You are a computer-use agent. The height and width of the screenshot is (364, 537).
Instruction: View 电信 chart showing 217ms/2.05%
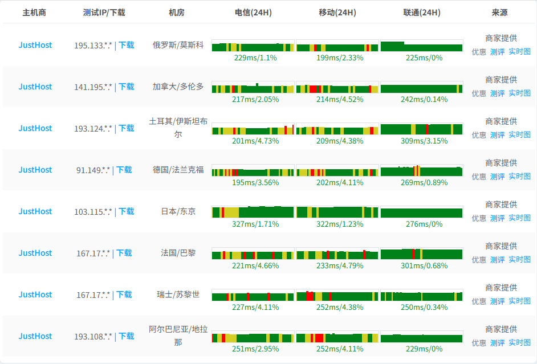coord(253,88)
